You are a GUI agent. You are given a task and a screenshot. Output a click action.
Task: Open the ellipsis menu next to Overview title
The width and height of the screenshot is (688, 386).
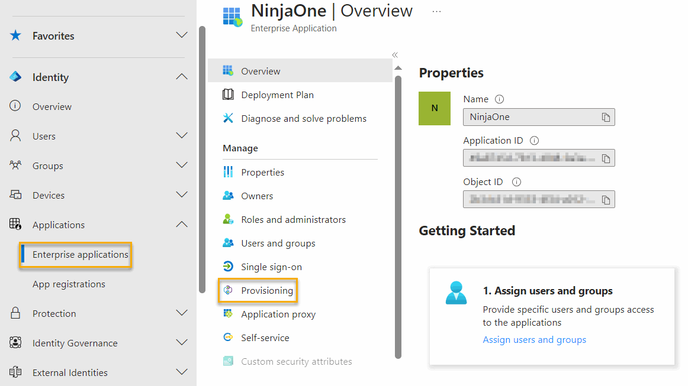[x=436, y=11]
